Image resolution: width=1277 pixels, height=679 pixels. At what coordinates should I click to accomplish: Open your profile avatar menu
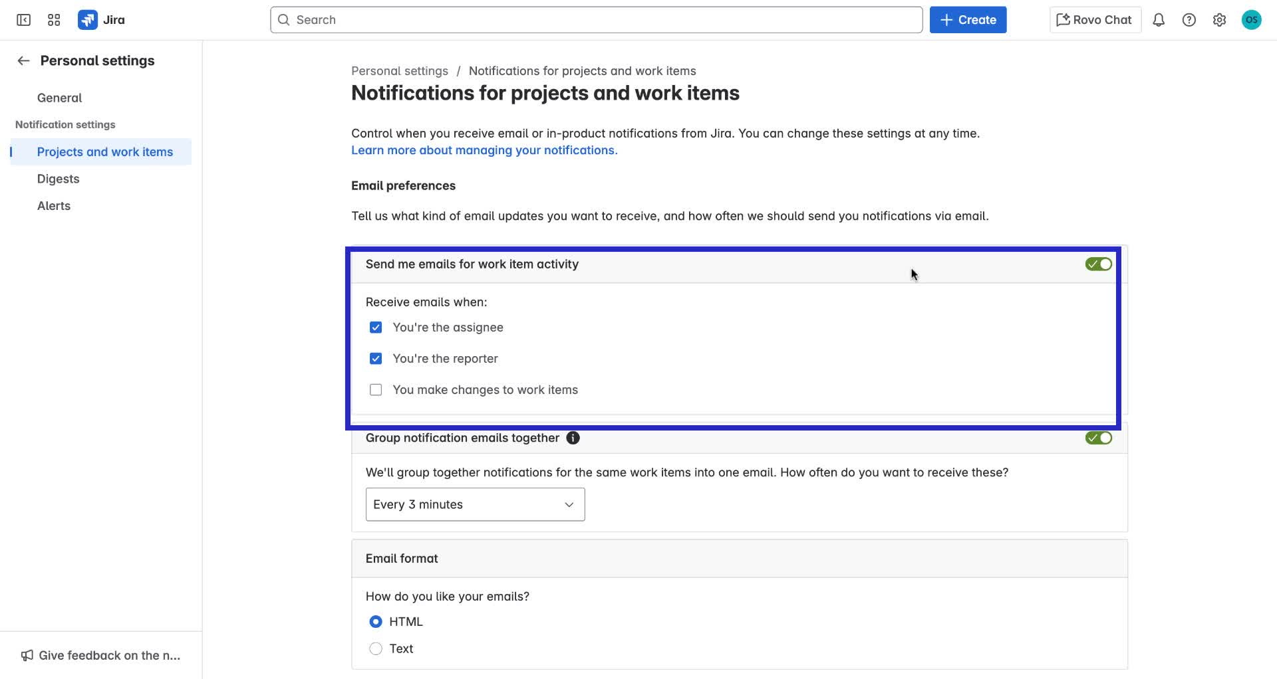tap(1252, 19)
